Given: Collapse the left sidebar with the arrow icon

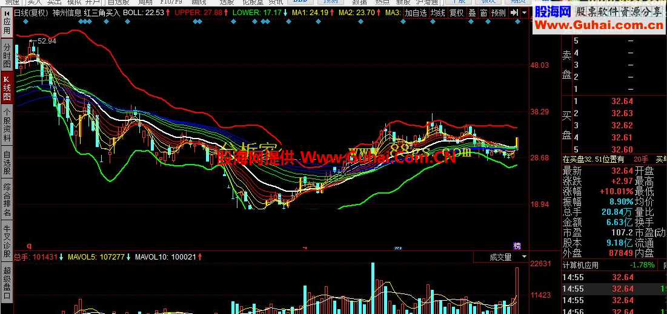Looking at the screenshot, I should tap(7, 12).
